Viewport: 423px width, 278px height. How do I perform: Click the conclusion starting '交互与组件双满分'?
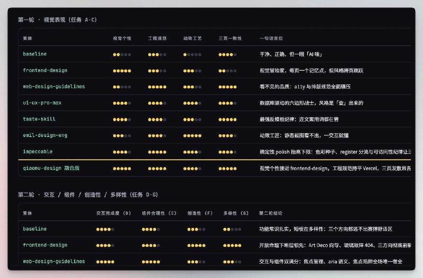point(331,262)
